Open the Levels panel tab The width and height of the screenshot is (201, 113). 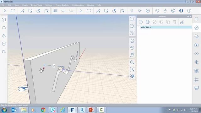click(x=197, y=79)
